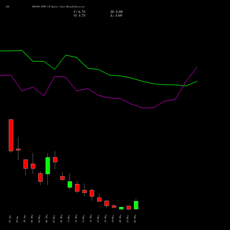Select the '29 Apr' date label

tap(17, 219)
